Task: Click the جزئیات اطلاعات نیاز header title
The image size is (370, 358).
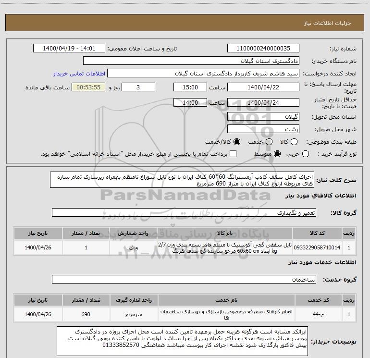Action: (328, 23)
